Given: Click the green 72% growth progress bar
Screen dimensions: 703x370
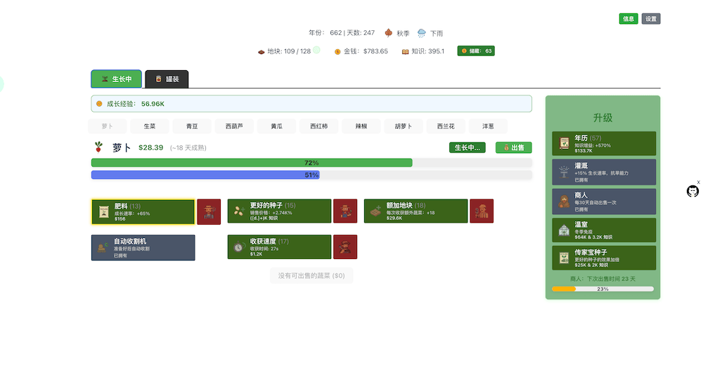Looking at the screenshot, I should coord(252,163).
